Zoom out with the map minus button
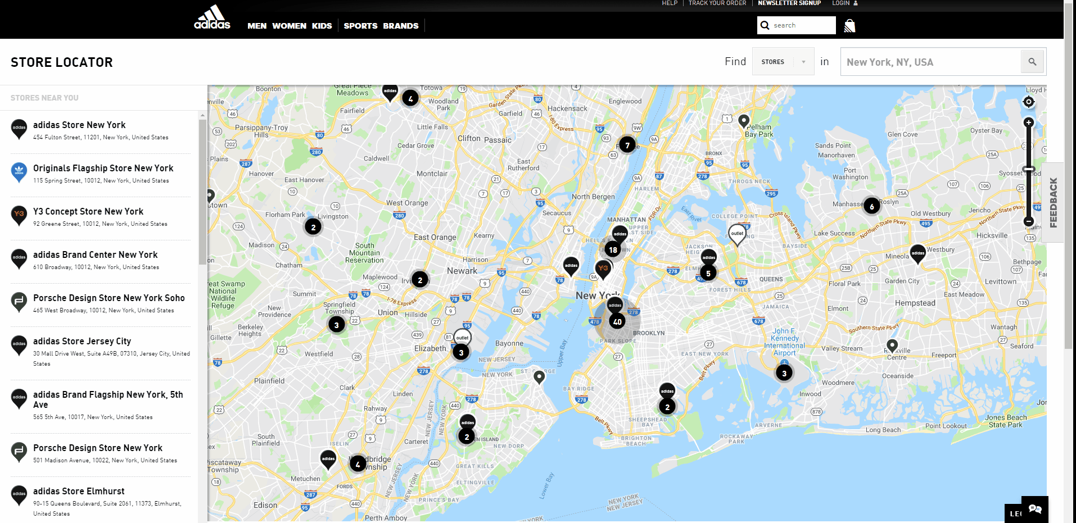The width and height of the screenshot is (1076, 523). click(x=1029, y=221)
